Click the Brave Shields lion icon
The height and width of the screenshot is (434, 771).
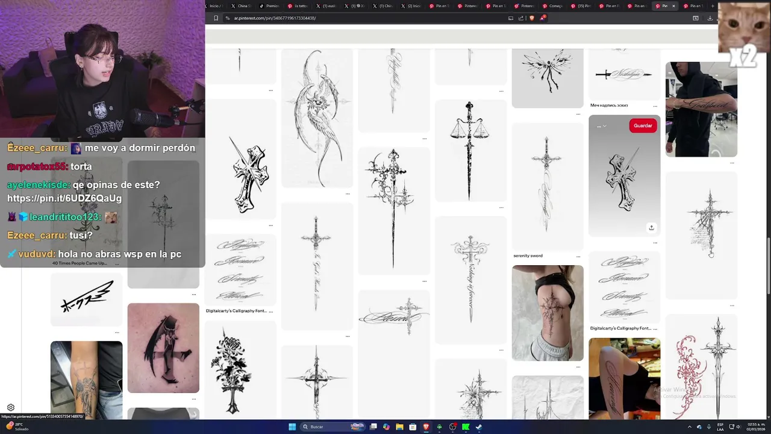(532, 18)
